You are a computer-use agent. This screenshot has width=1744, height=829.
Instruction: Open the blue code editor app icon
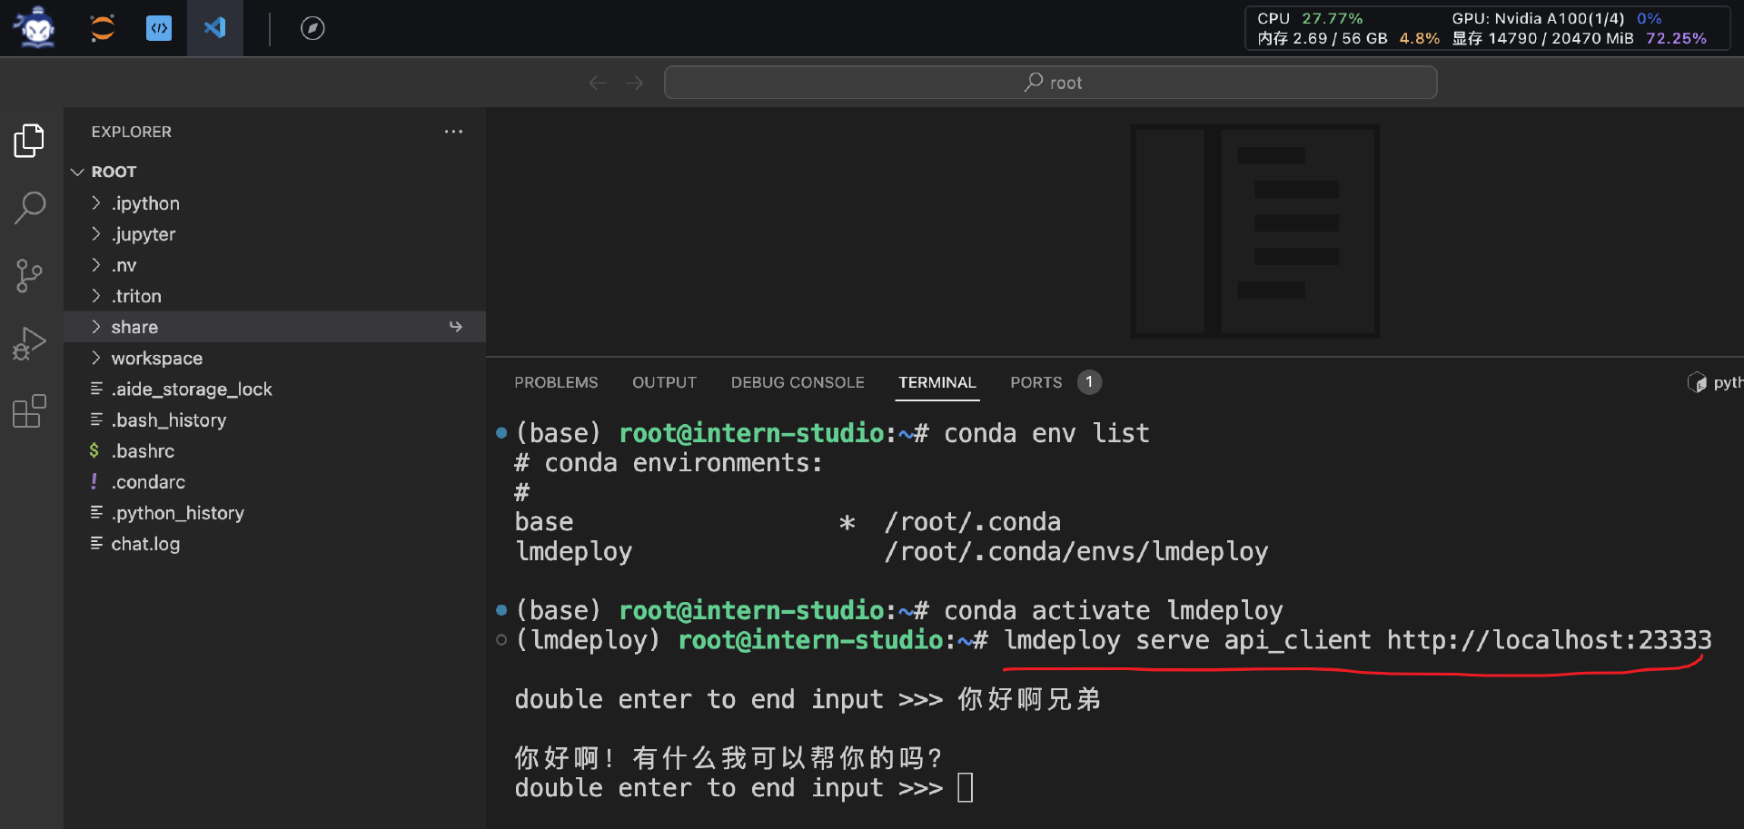159,28
